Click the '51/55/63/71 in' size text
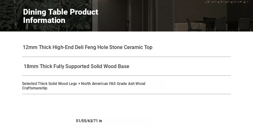Viewport: 253px width, 126px height. (89, 121)
